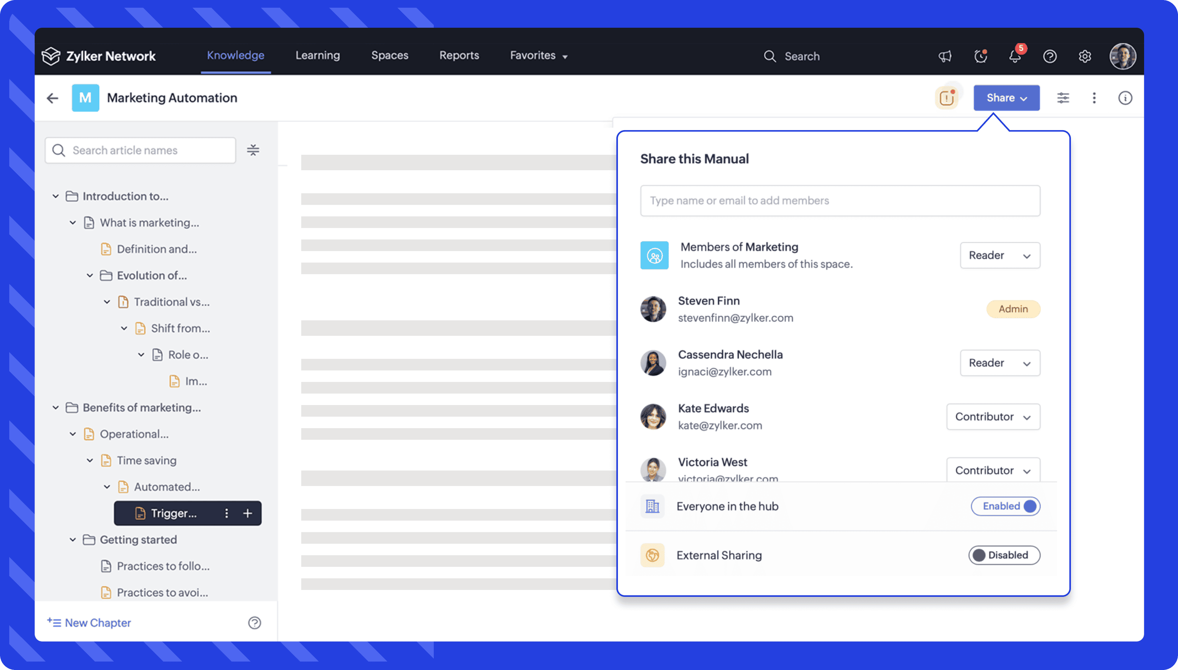The height and width of the screenshot is (670, 1178).
Task: Click the help icon at sidebar bottom
Action: (x=255, y=623)
